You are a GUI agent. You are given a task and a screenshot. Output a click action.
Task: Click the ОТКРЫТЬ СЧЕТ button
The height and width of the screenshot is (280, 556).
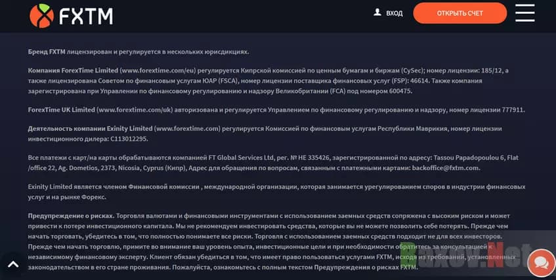point(460,13)
